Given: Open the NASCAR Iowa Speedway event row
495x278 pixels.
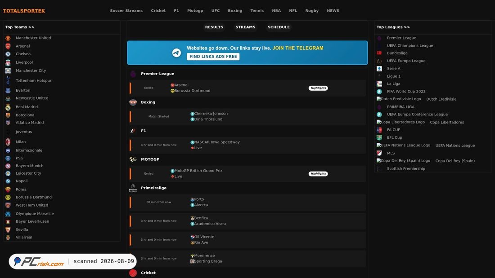Looking at the screenshot, I should (247, 145).
